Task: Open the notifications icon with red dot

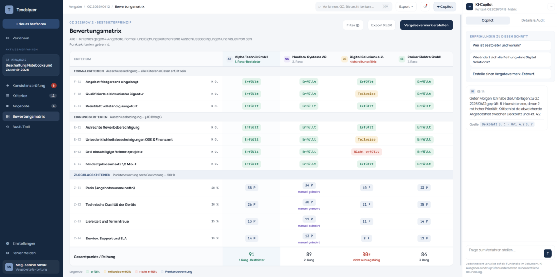Action: coord(425,6)
